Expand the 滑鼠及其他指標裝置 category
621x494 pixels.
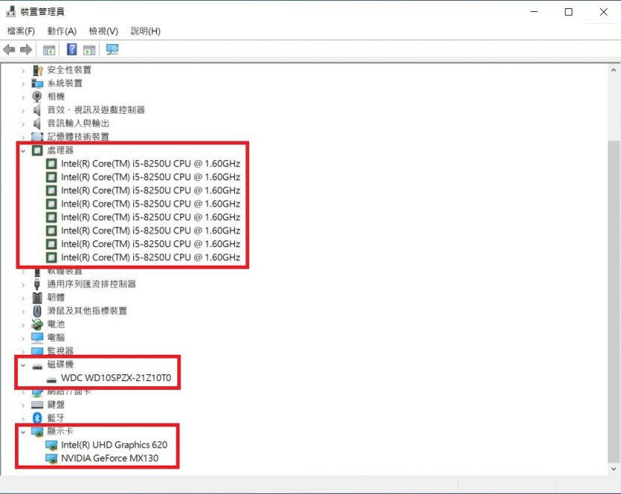pyautogui.click(x=23, y=311)
